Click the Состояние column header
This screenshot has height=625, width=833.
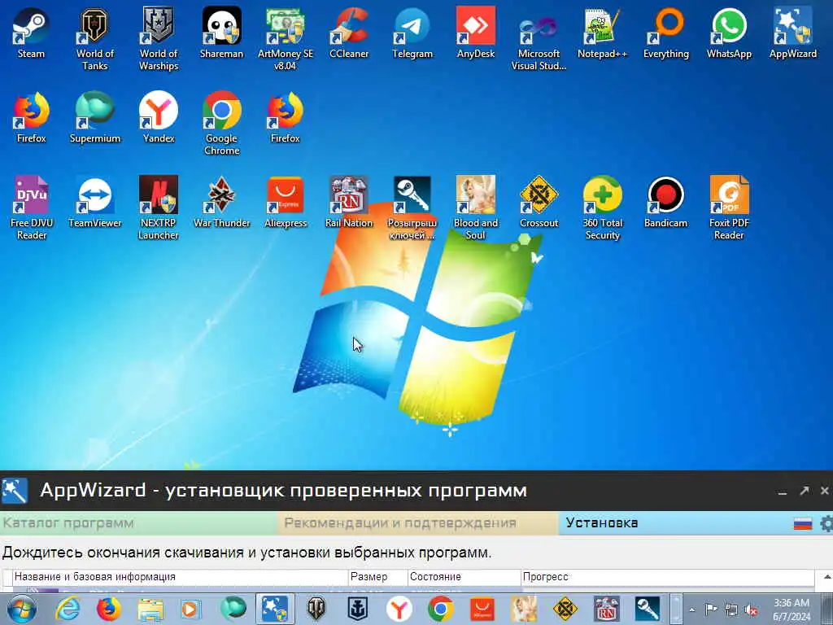coord(464,577)
